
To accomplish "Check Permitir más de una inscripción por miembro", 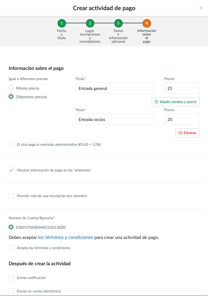I will click(x=11, y=196).
